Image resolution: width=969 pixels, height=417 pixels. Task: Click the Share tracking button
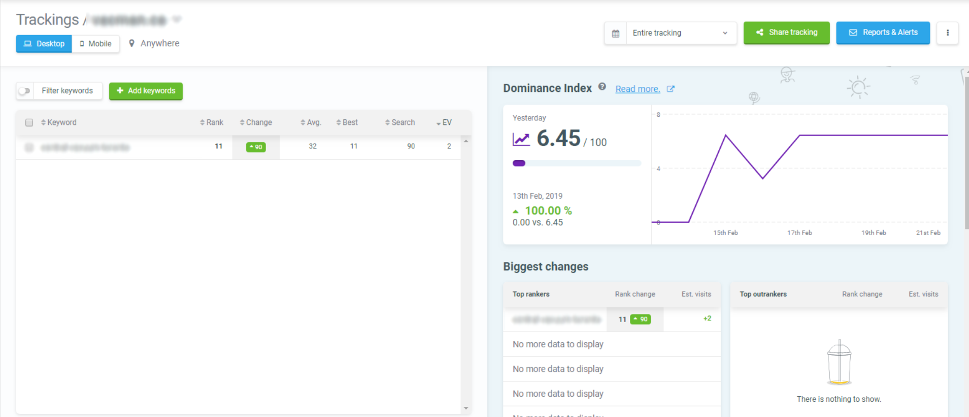point(786,33)
